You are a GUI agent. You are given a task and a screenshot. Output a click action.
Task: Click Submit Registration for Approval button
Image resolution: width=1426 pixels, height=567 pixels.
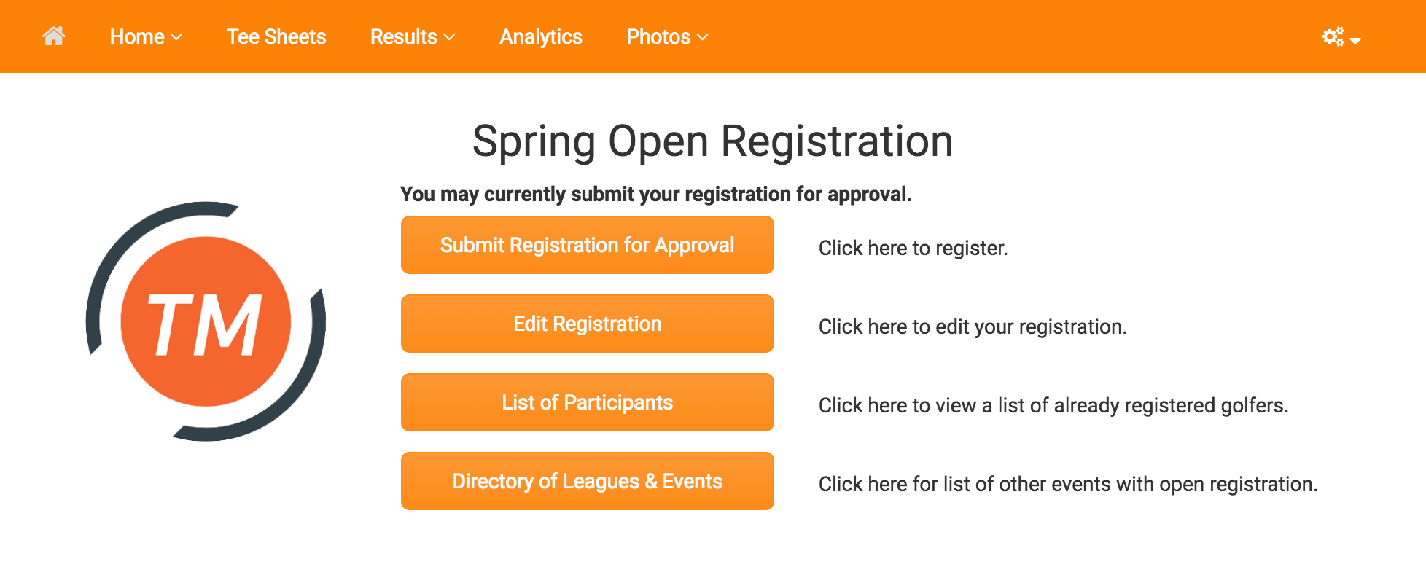588,245
